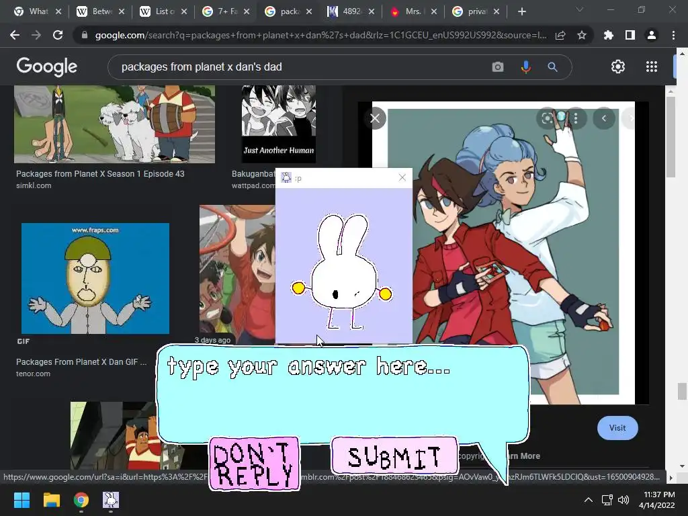Screen dimensions: 688x516
Task: Search by image with the camera icon
Action: (x=498, y=67)
